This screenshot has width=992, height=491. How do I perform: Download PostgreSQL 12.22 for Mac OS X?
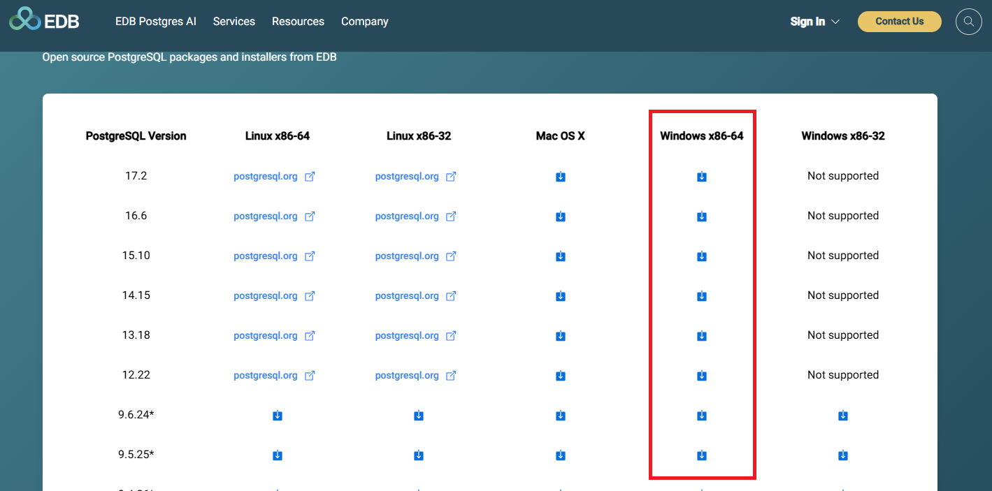561,376
